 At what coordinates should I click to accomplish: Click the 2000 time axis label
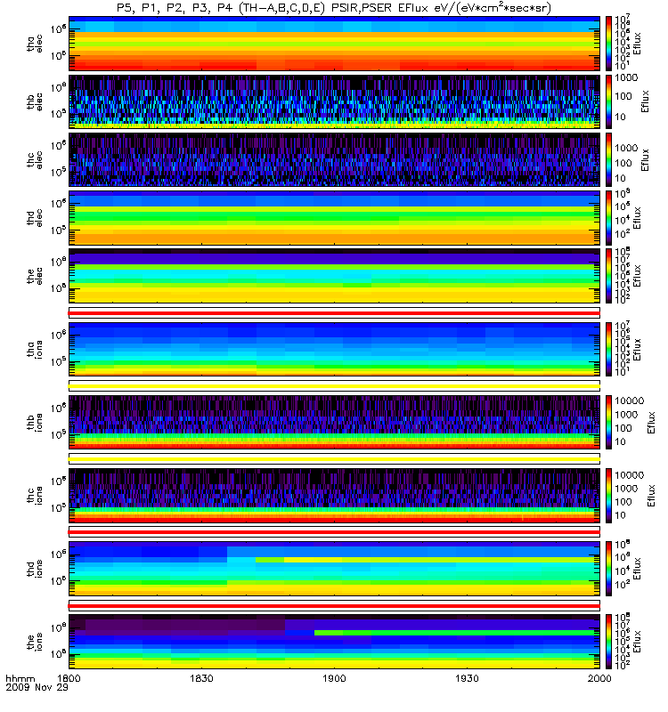599,678
